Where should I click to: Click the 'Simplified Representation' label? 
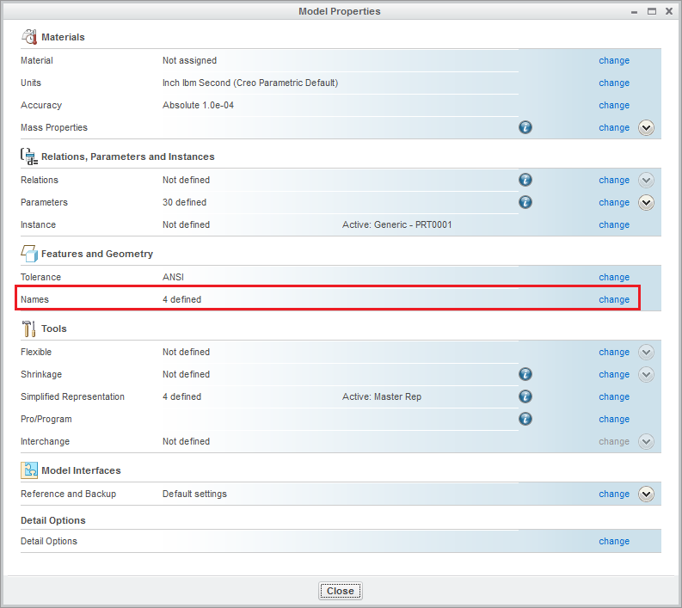pyautogui.click(x=72, y=396)
